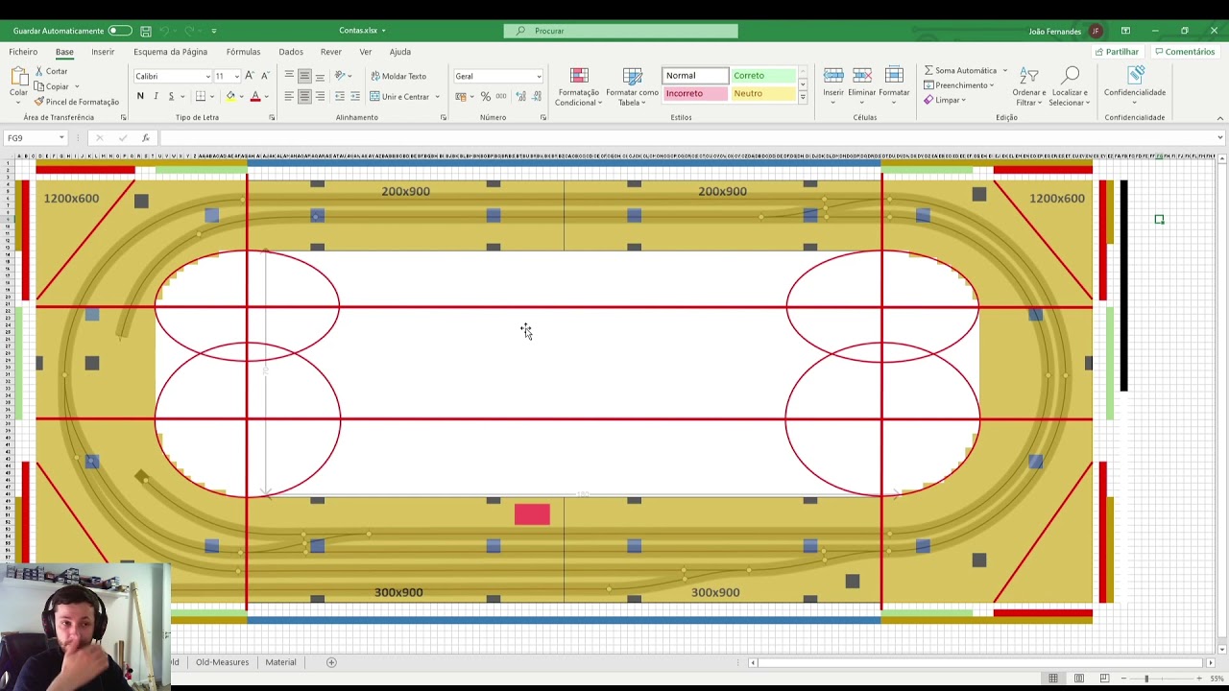The height and width of the screenshot is (691, 1229).
Task: Toggle top vertical align icon
Action: (289, 76)
